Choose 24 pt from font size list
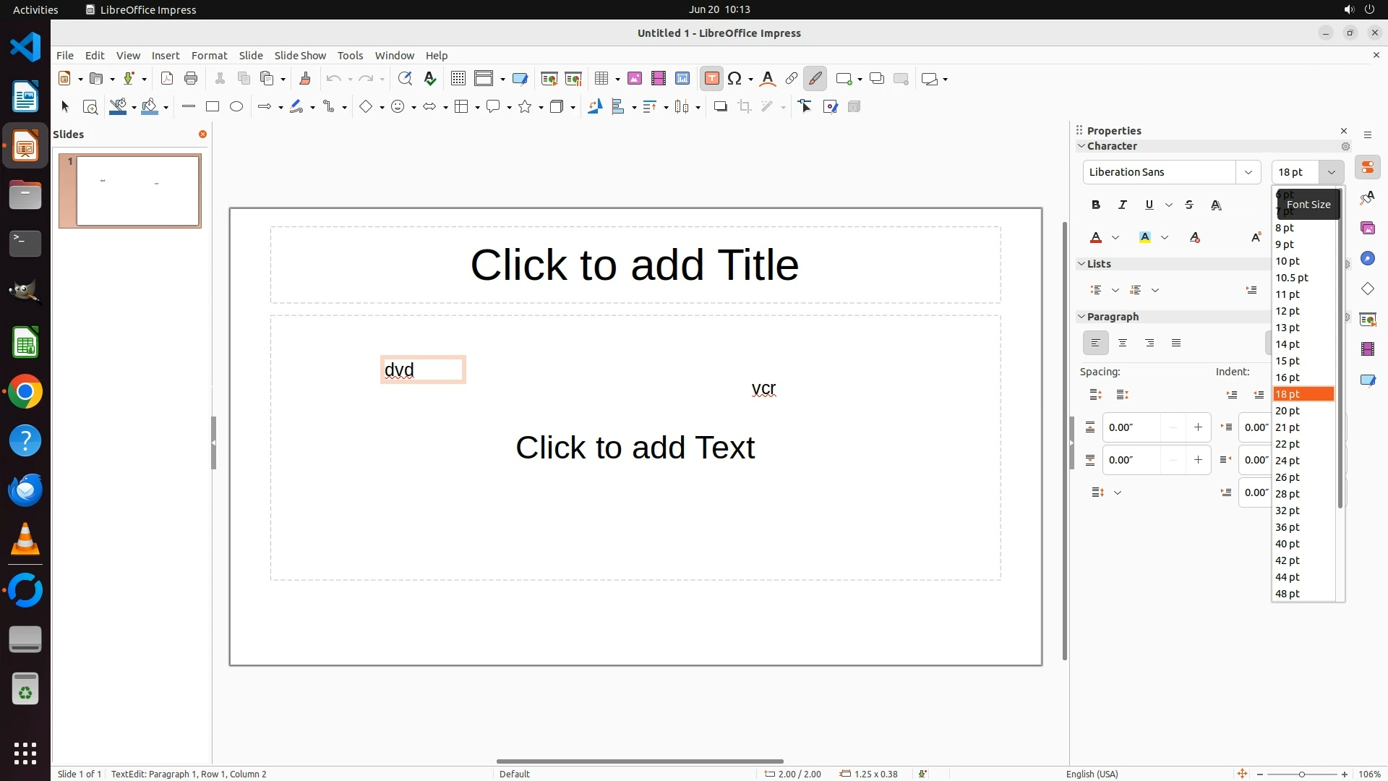This screenshot has height=781, width=1388. 1288,461
